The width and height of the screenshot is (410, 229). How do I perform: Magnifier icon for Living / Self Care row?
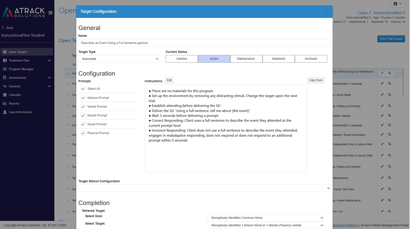click(389, 189)
